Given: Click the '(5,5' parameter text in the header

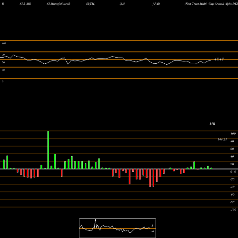Looking at the screenshot, I should [122, 4].
